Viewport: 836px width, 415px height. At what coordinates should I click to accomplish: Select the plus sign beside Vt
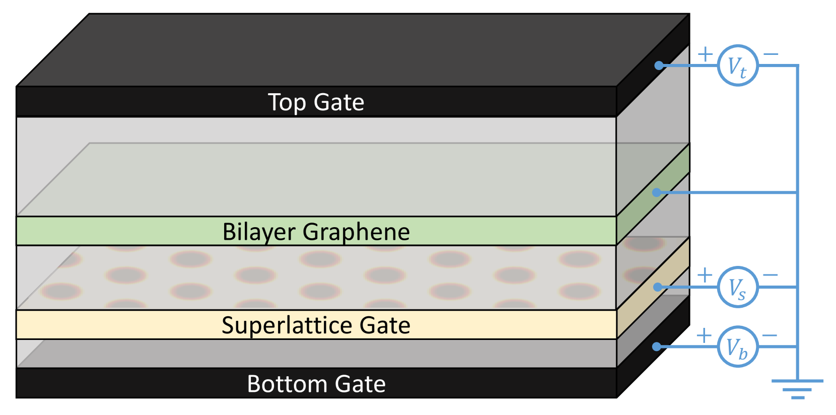[706, 54]
